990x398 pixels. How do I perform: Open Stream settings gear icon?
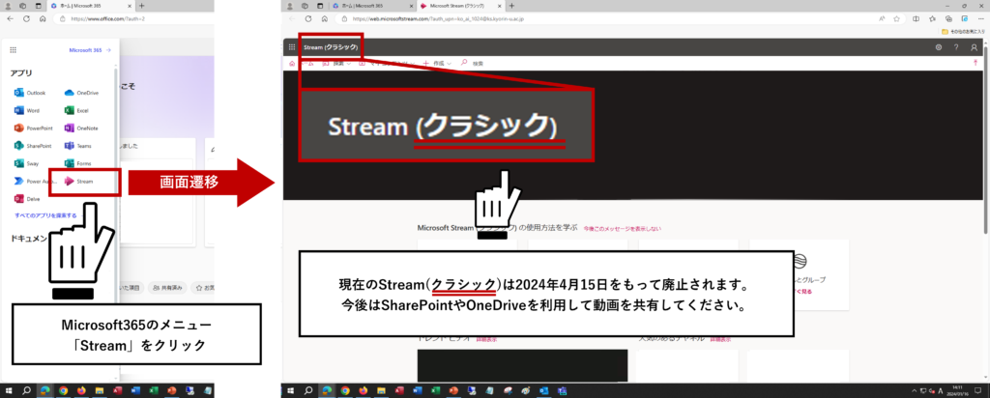pos(938,47)
